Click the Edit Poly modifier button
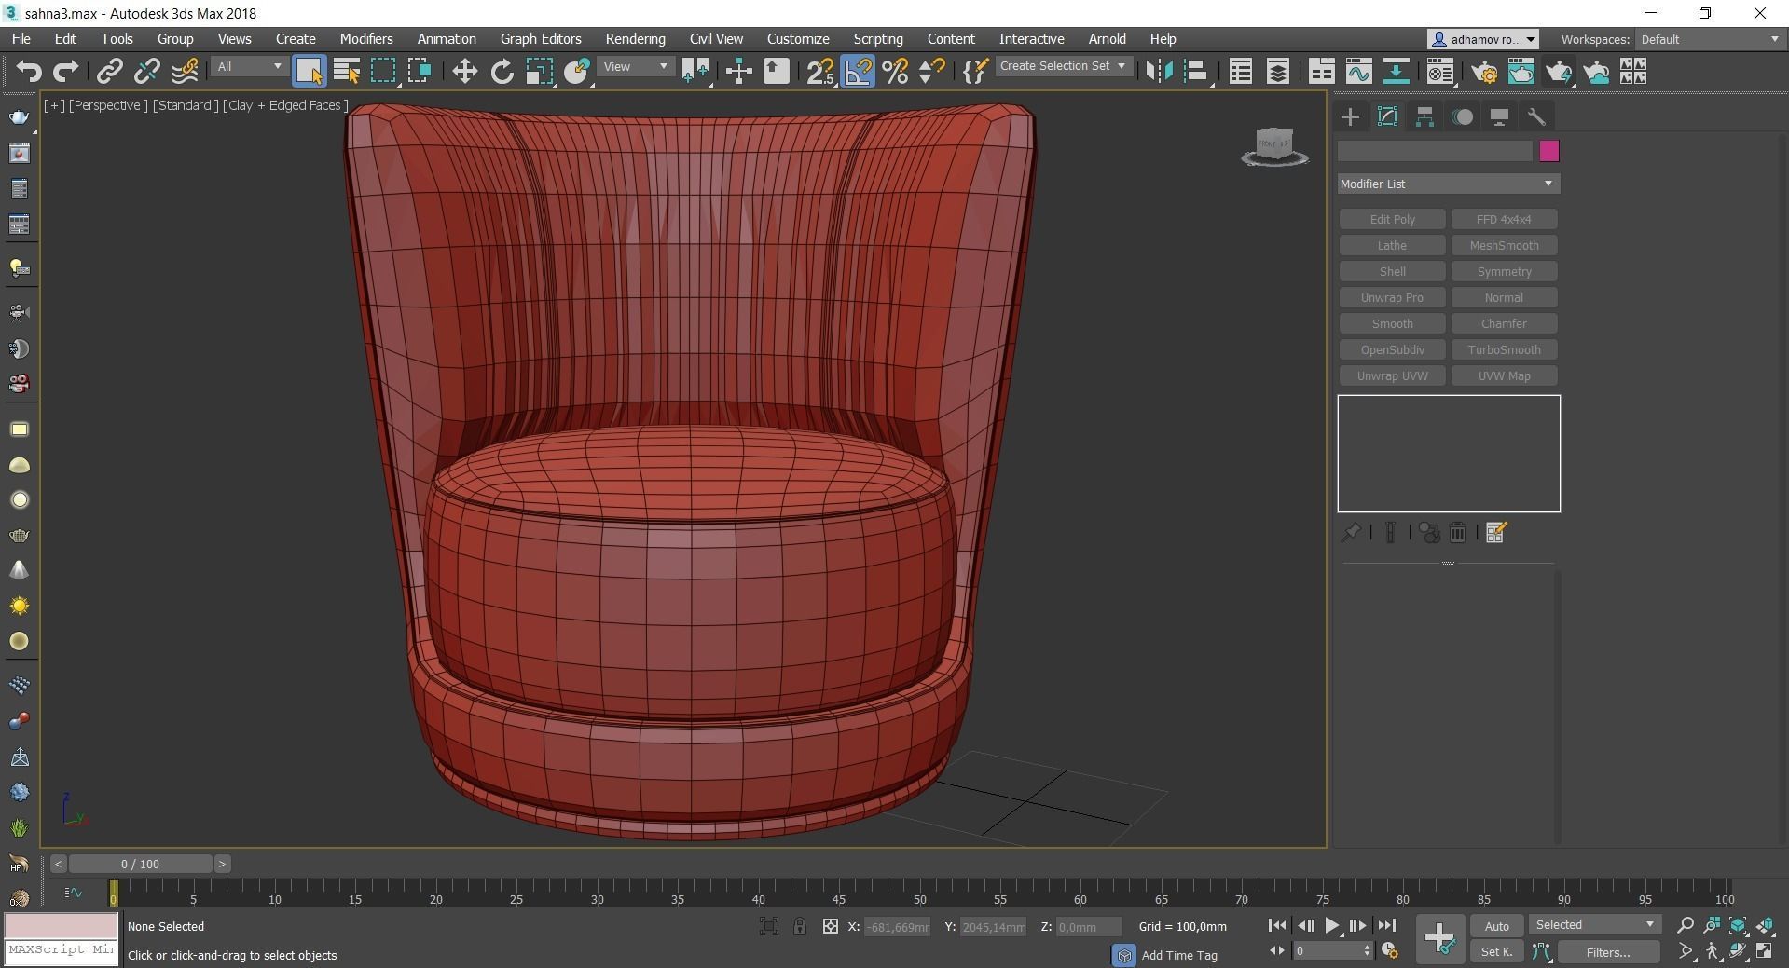 (x=1392, y=219)
